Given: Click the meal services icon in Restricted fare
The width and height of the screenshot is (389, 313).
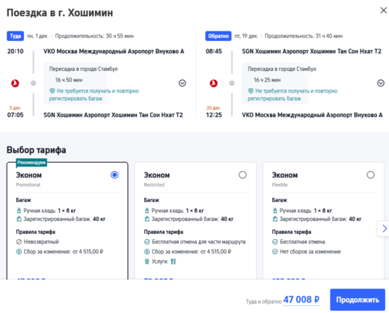Looking at the screenshot, I should pos(174,261).
